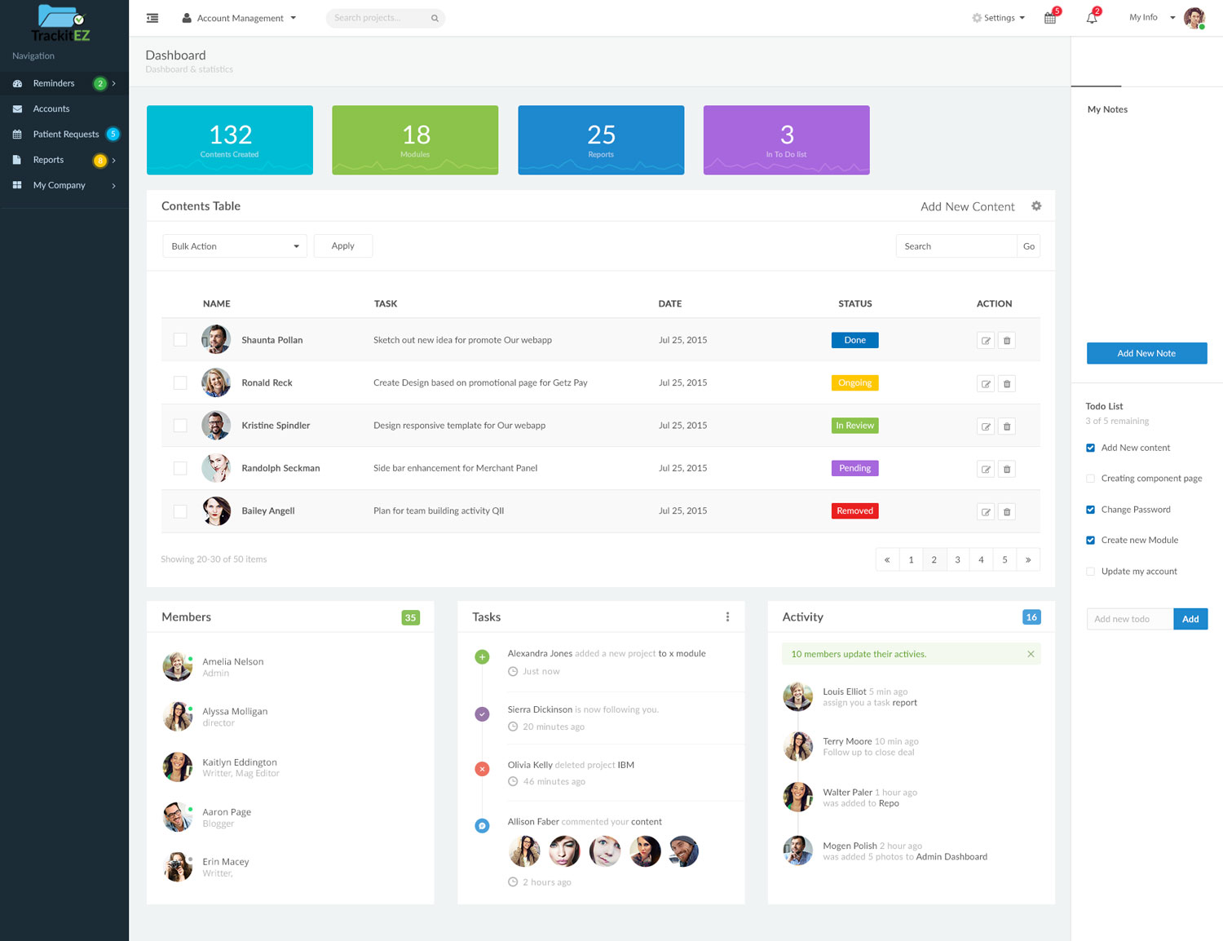Click the TrackitEZ logo

pyautogui.click(x=61, y=23)
